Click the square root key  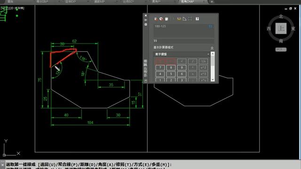click(182, 61)
